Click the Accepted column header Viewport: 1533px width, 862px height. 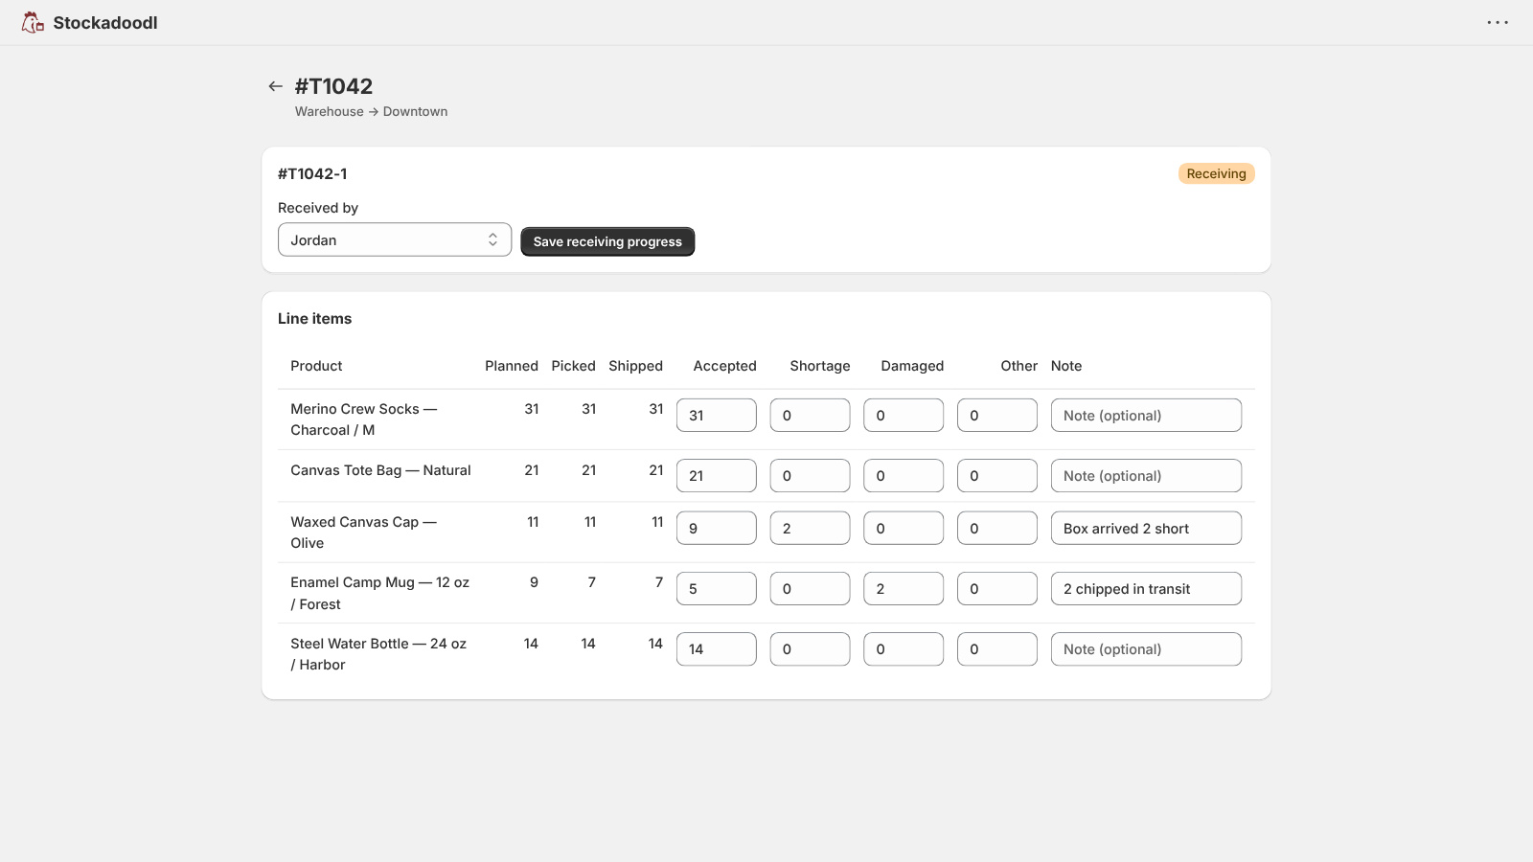point(724,366)
